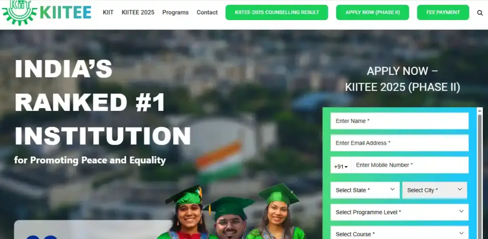This screenshot has width=488, height=239.
Task: Focus the Enter Email Address field
Action: coord(400,143)
